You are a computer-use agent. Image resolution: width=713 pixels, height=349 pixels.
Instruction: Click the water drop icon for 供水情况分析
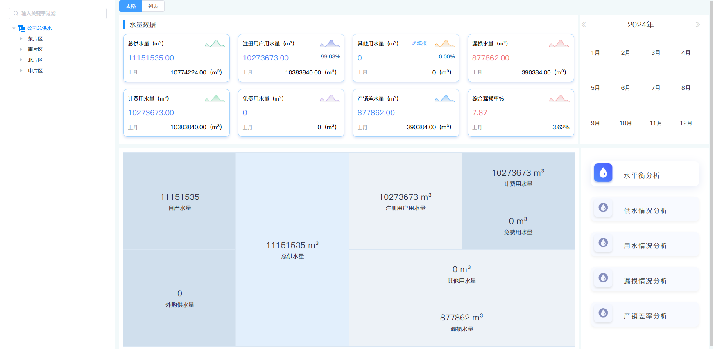603,208
